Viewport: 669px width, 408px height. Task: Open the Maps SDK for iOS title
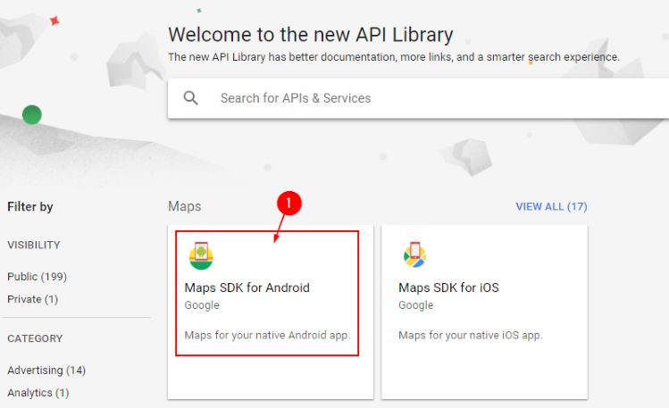point(448,287)
